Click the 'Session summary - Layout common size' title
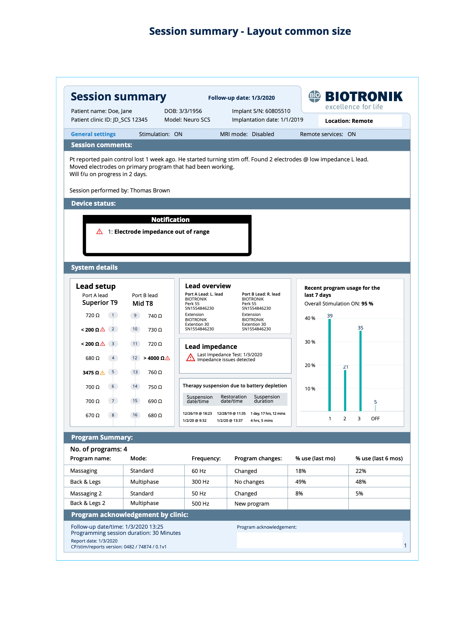Image resolution: width=469 pixels, height=638 pixels. (250, 31)
